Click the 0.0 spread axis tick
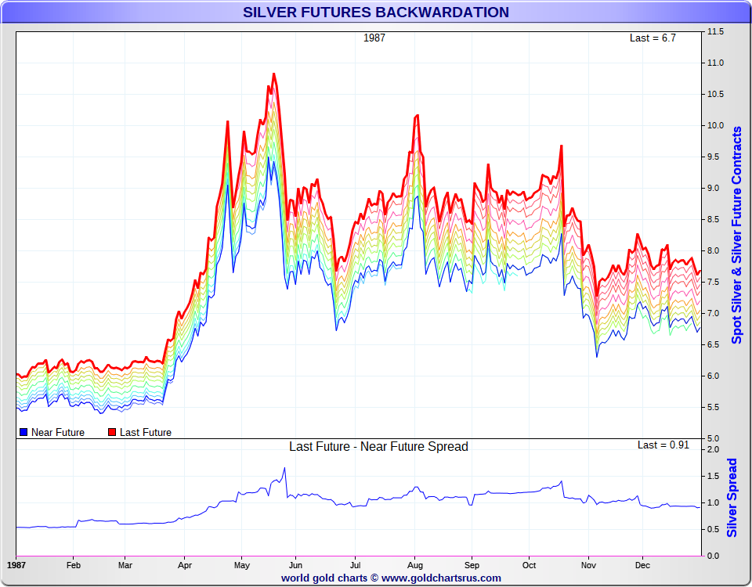This screenshot has height=587, width=752. pyautogui.click(x=713, y=556)
